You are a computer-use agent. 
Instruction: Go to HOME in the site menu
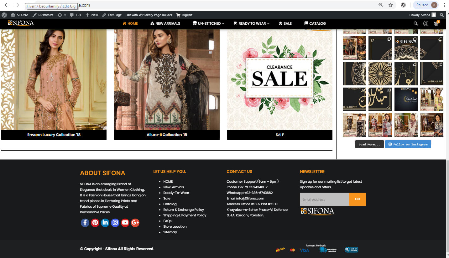(130, 23)
